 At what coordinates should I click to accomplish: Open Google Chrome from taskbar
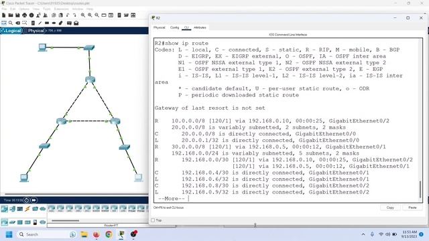pyautogui.click(x=109, y=234)
